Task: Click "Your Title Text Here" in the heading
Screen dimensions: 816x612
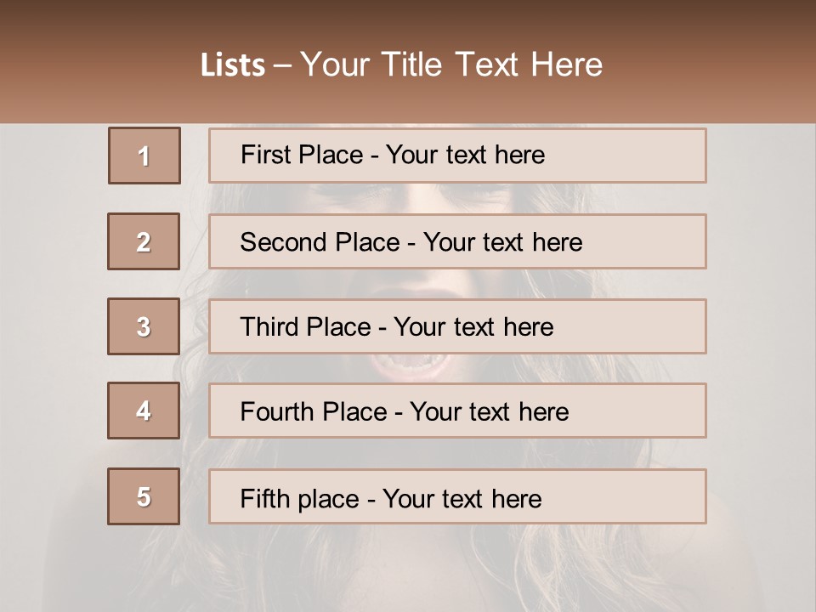Action: pyautogui.click(x=451, y=65)
